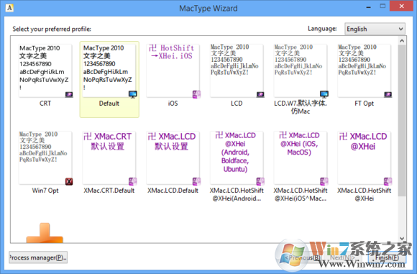The width and height of the screenshot is (417, 274).
Task: Open the Language dropdown
Action: coord(375,29)
